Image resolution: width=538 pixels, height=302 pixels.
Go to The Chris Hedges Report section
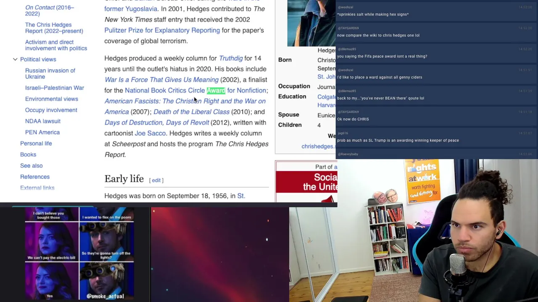[x=54, y=28]
